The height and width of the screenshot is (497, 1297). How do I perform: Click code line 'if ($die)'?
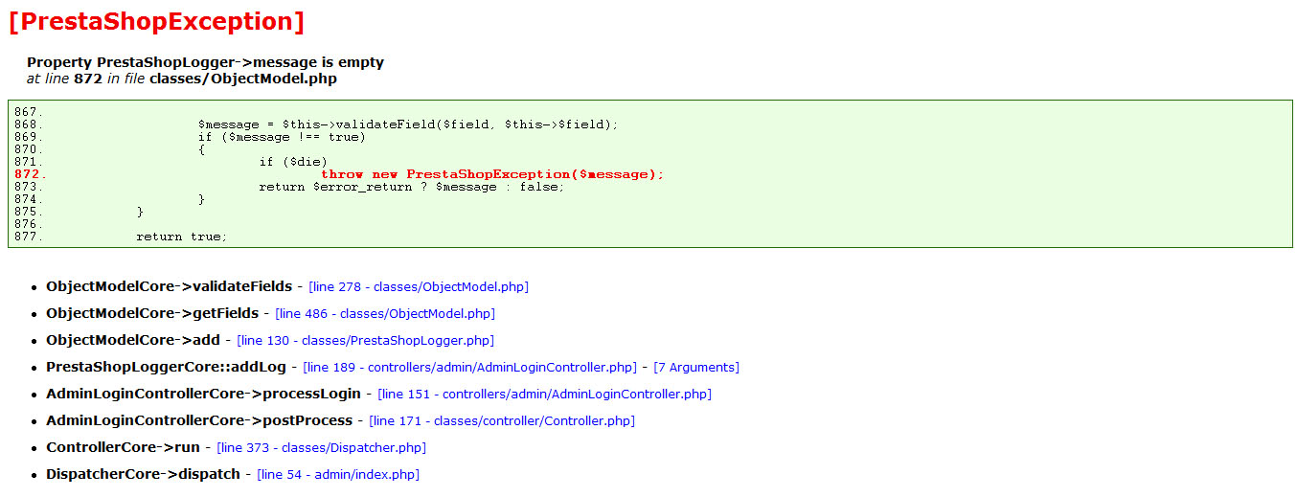point(293,162)
